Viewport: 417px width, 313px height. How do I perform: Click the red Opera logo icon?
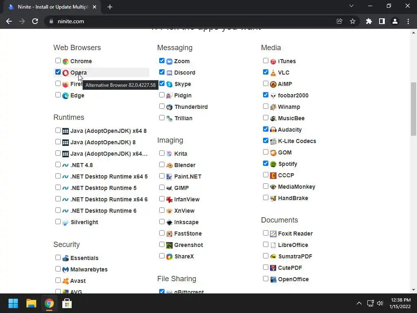coord(66,73)
